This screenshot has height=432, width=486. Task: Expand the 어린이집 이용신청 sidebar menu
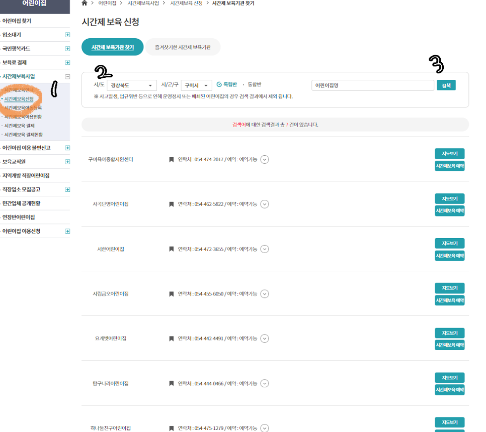(x=67, y=231)
